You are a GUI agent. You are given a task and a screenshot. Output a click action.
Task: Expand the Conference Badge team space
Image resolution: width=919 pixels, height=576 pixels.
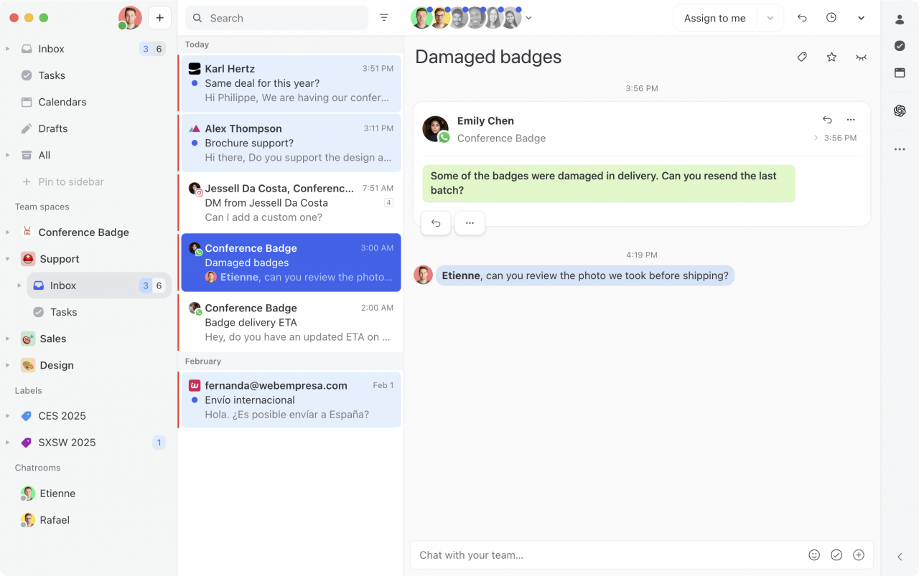(x=7, y=232)
